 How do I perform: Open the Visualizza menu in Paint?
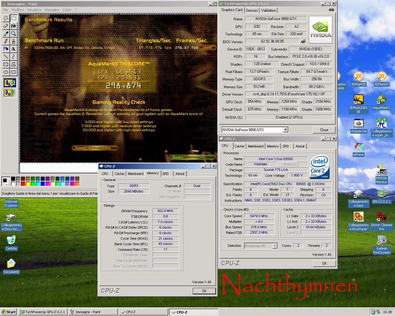click(x=34, y=10)
